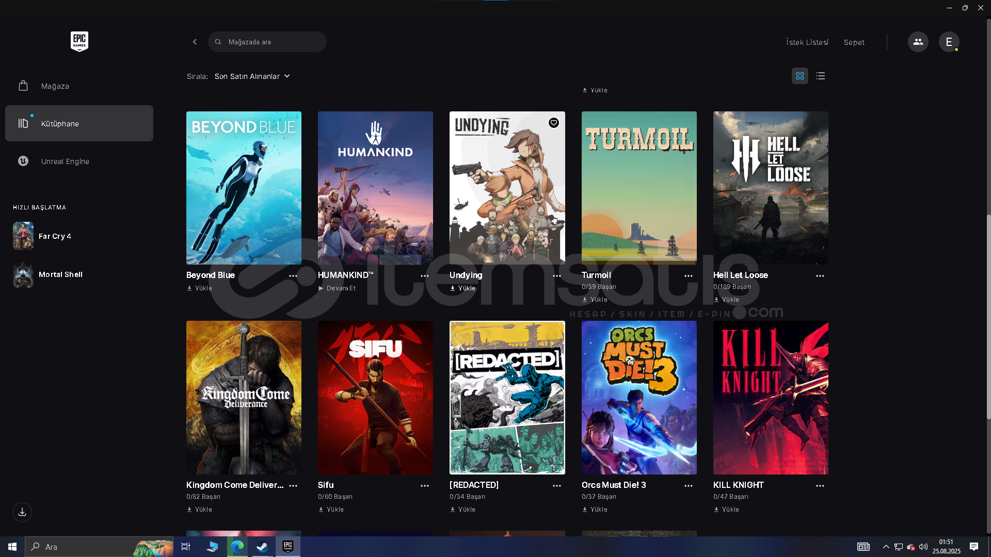The height and width of the screenshot is (557, 991).
Task: Go back using the back arrow
Action: [x=195, y=42]
